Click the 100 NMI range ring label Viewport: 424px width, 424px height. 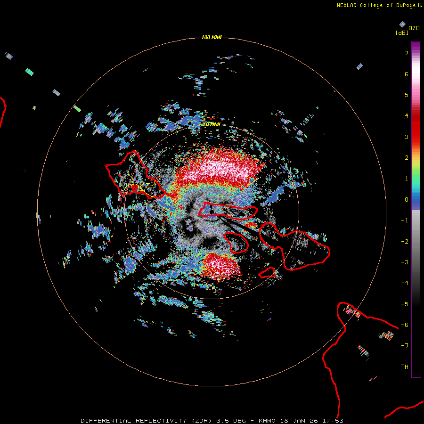[x=212, y=37]
